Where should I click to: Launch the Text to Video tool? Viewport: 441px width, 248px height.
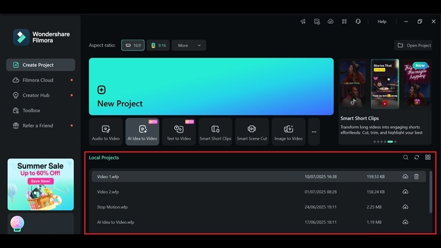(x=179, y=132)
